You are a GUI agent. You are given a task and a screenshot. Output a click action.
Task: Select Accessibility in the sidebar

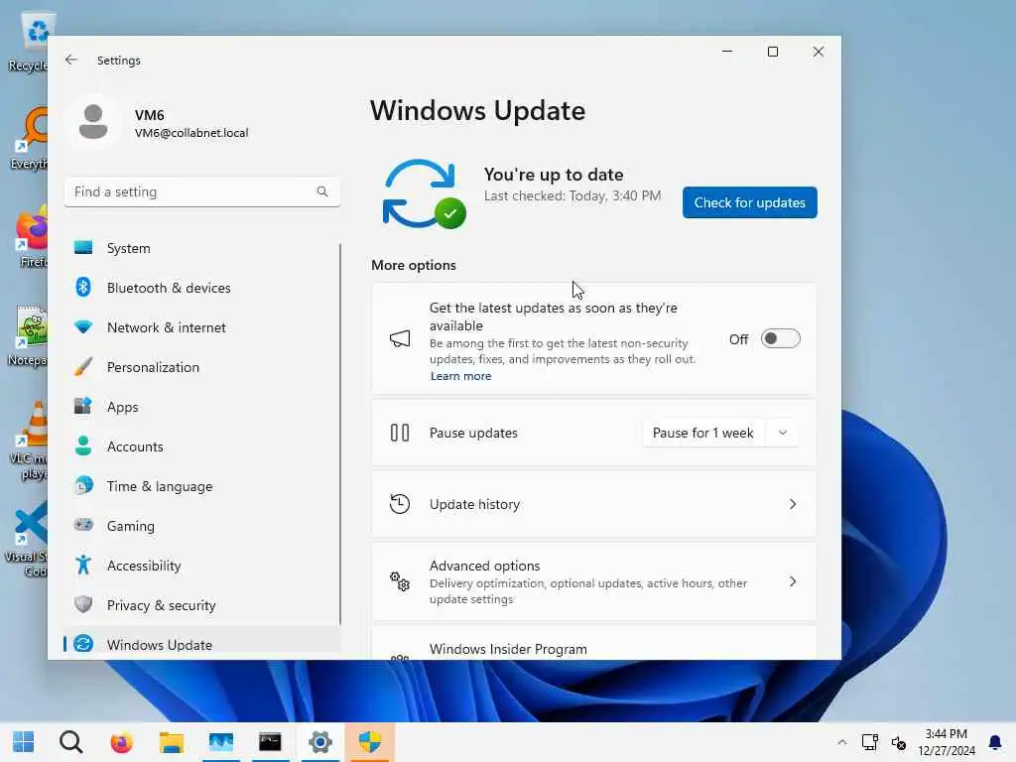click(201, 565)
